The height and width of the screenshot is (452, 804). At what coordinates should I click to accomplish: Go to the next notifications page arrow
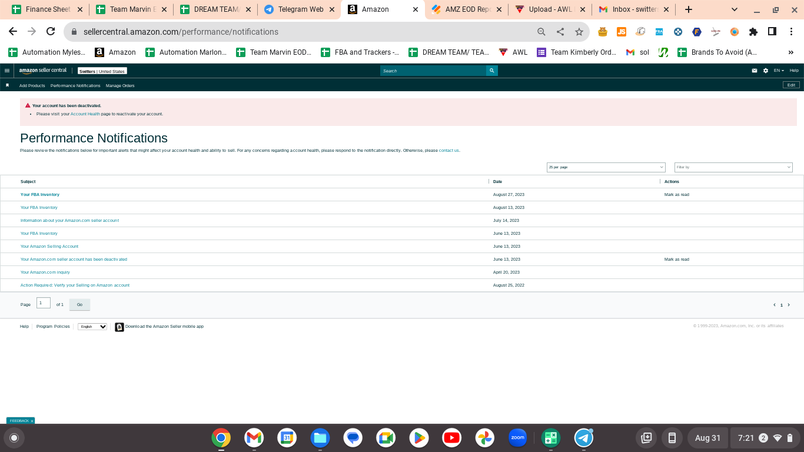[x=789, y=305]
